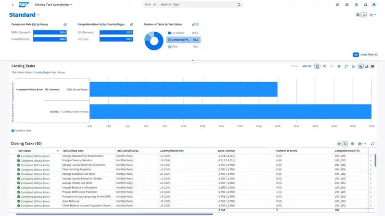Click the search in Apps input field
This screenshot has width=385, height=216.
pos(192,4)
